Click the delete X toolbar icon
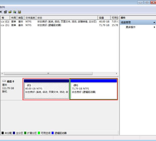This screenshot has width=156, height=141. tap(1, 12)
